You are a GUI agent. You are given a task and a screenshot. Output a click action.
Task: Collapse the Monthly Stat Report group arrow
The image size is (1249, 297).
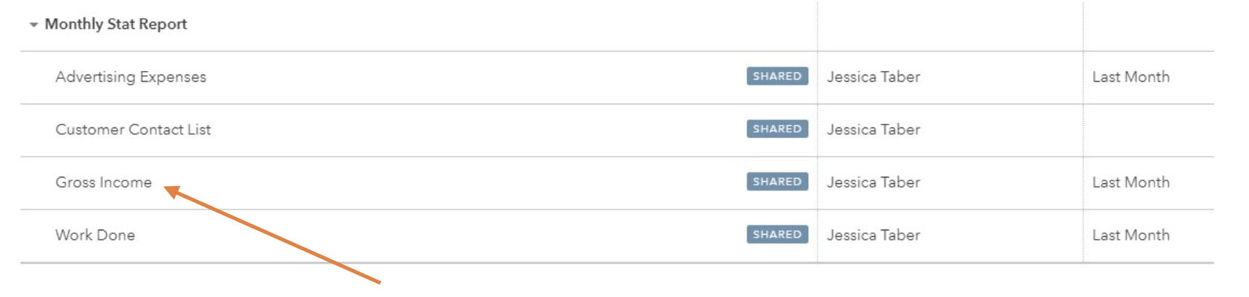(x=33, y=25)
